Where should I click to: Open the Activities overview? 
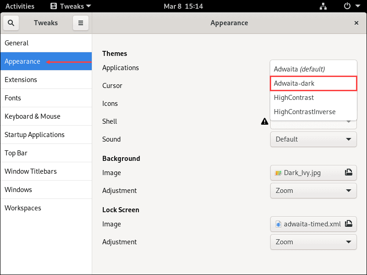(x=20, y=6)
